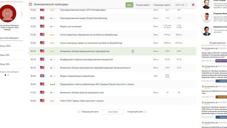Switch to Текущая неделя tab
The height and width of the screenshot is (128, 227).
(143, 5)
